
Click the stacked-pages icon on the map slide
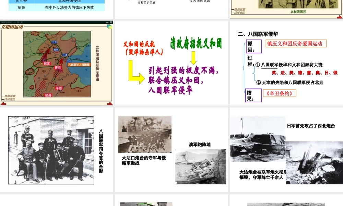pyautogui.click(x=110, y=27)
